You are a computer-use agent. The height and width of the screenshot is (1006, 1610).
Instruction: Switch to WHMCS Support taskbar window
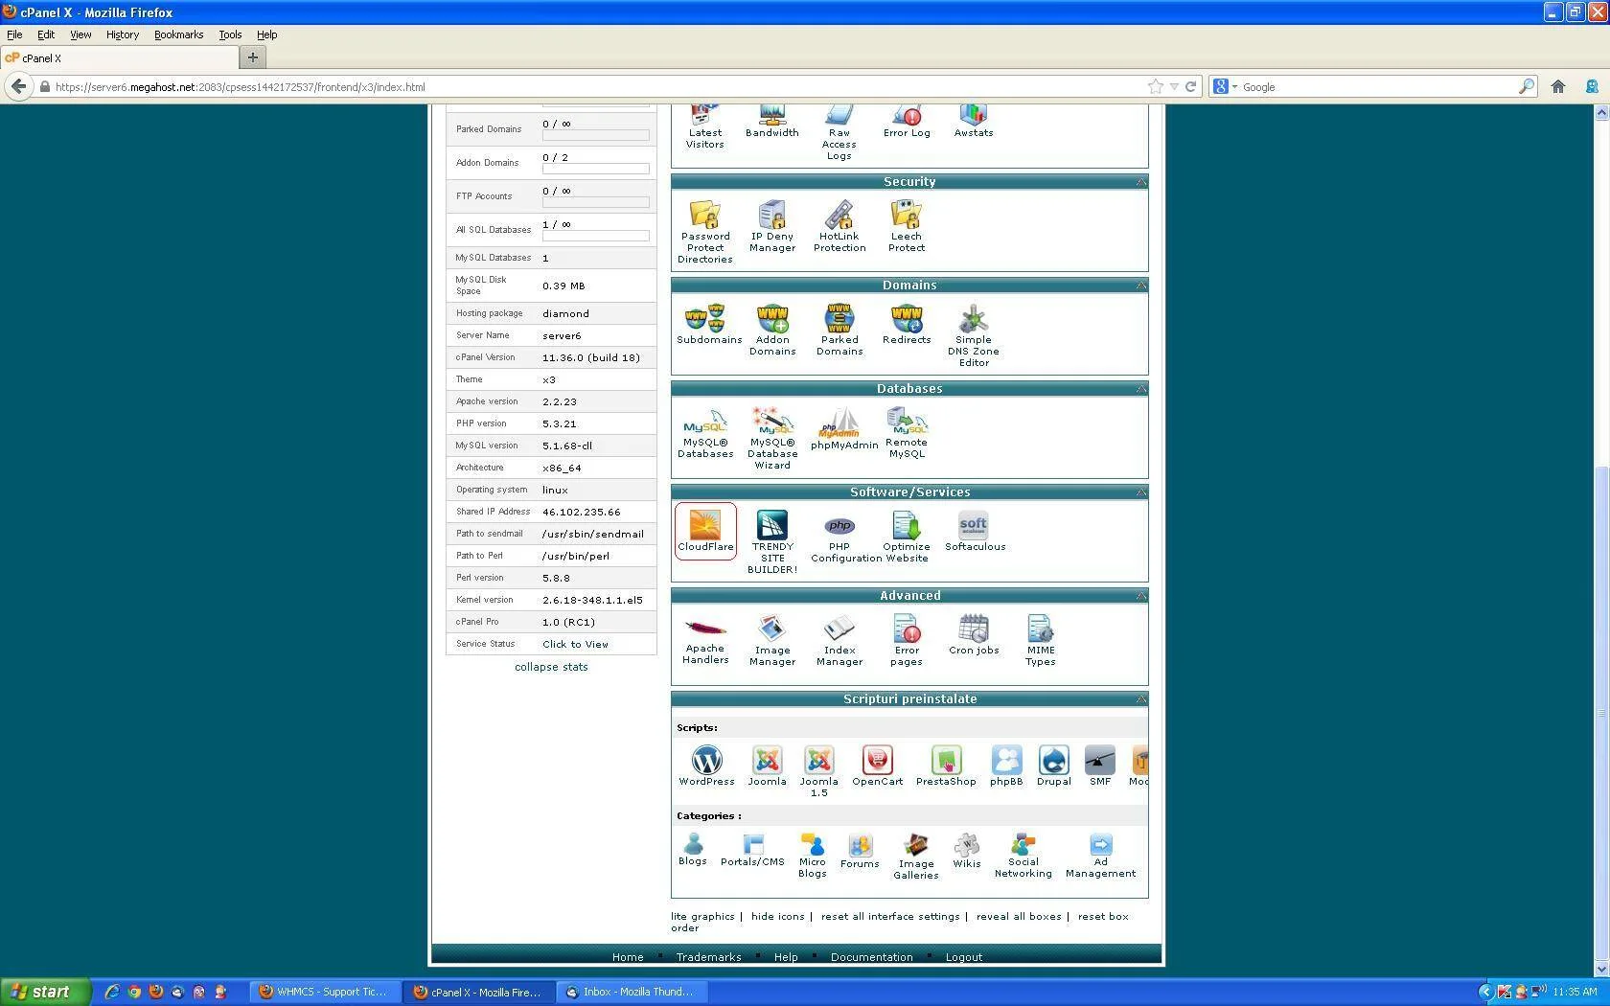(324, 992)
